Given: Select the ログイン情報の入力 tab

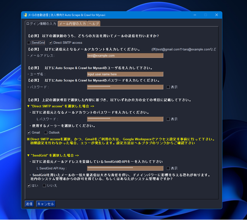Looking at the screenshot, I should 41,24.
